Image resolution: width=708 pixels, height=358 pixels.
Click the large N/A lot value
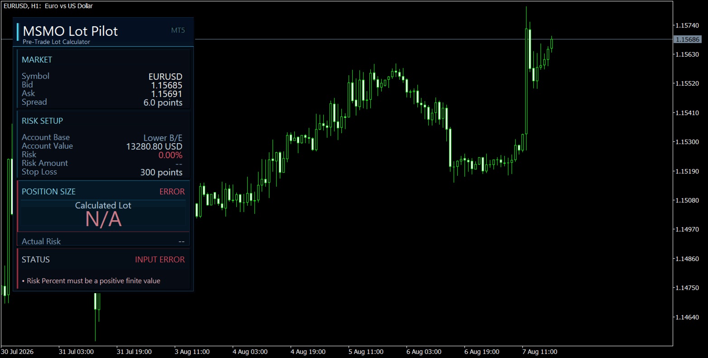[104, 219]
